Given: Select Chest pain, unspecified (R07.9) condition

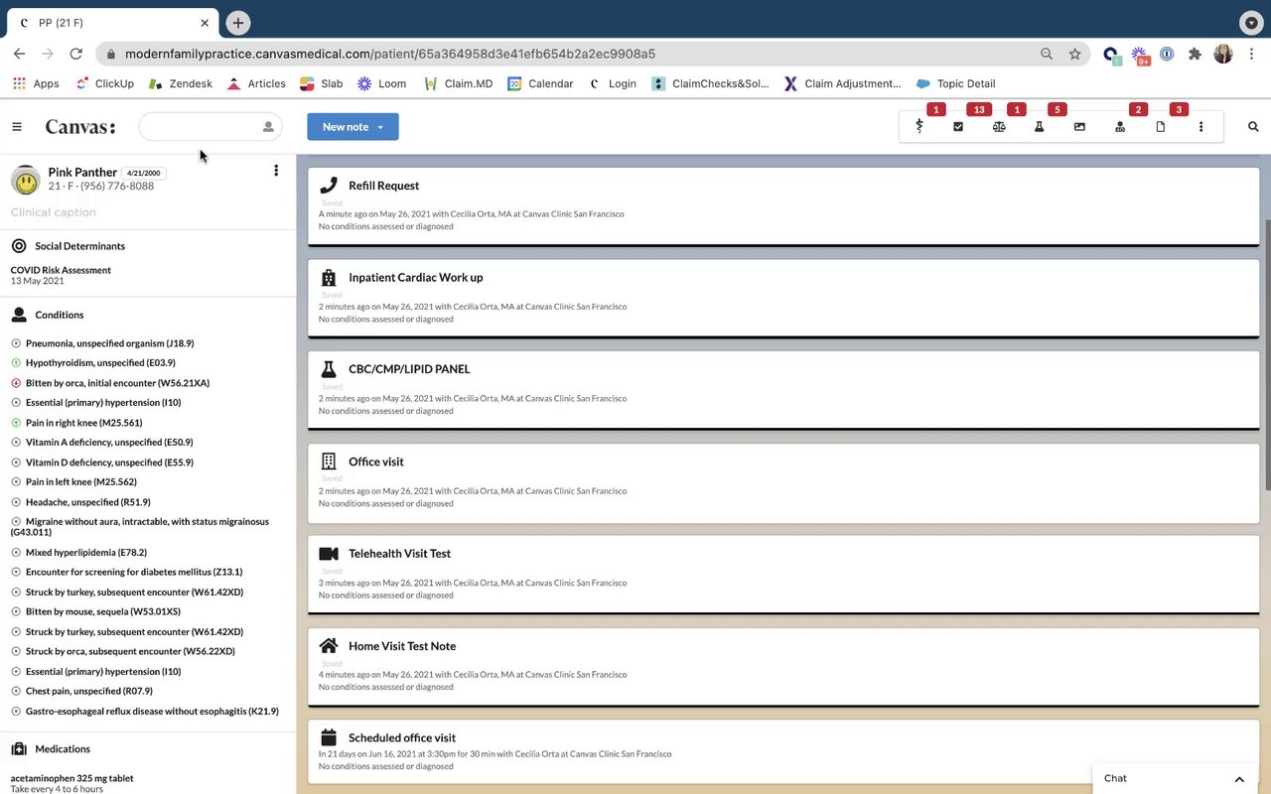Looking at the screenshot, I should pos(88,692).
